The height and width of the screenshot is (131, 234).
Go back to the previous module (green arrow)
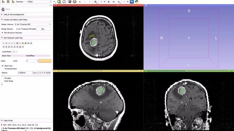tap(59, 1)
